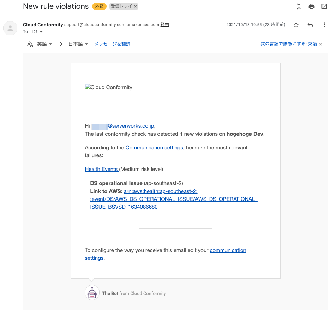Screen dimensions: 331x314
Task: Click メッセージを翻訳 to translate the message
Action: (x=112, y=44)
